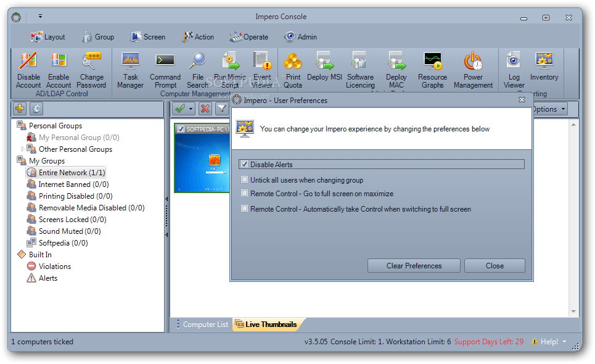Click Print Quota icon

click(x=293, y=61)
